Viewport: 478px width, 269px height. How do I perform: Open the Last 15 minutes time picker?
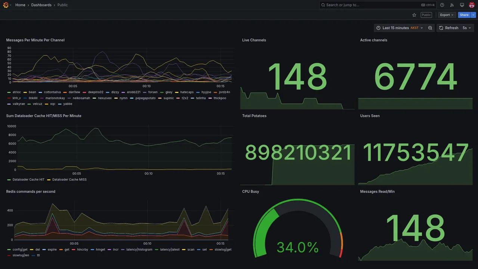click(x=400, y=28)
